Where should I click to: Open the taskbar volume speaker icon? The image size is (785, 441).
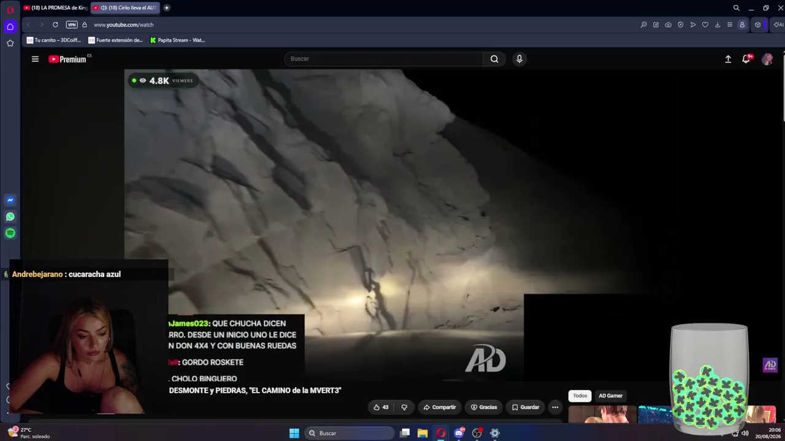click(x=745, y=434)
